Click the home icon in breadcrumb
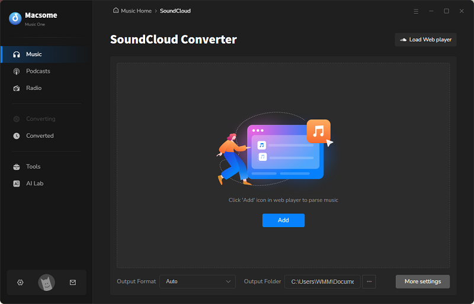474x304 pixels. click(116, 11)
